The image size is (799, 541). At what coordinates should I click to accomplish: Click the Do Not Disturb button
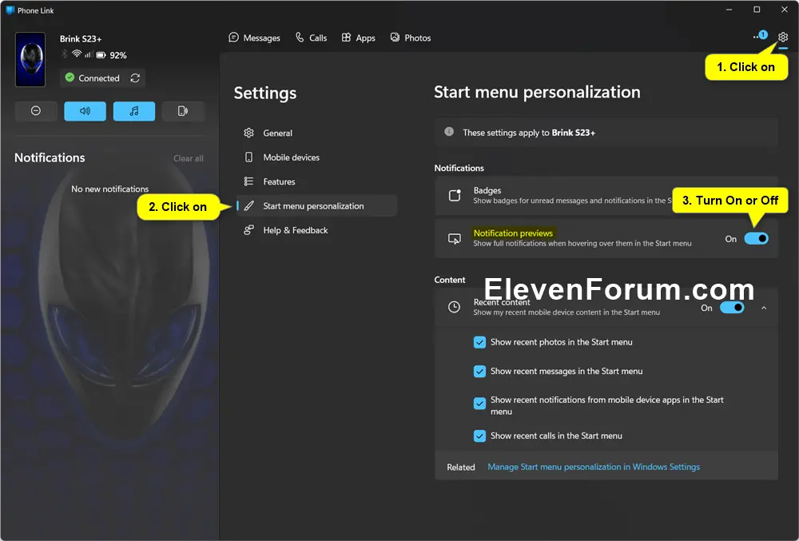coord(36,111)
